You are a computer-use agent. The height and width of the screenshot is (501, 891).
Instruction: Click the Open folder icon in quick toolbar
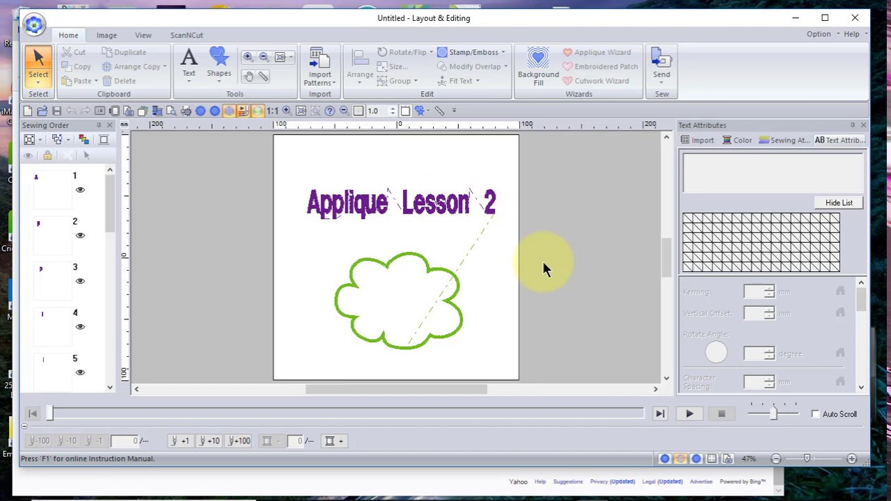click(x=42, y=111)
